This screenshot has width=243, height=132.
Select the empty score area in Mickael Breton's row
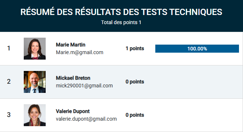click(197, 82)
